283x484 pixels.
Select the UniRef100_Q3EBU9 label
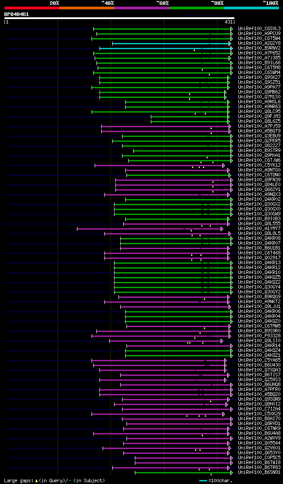(x=259, y=136)
